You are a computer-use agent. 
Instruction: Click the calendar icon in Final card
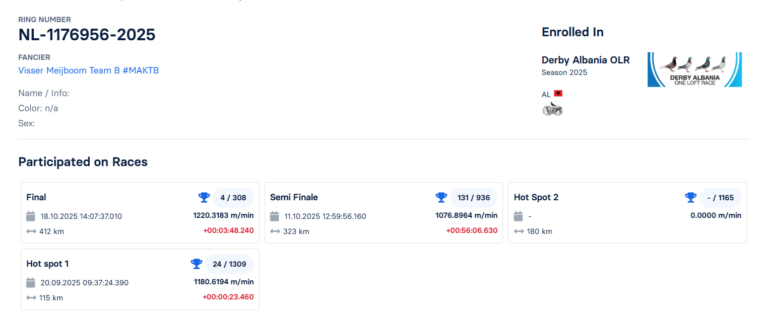click(31, 216)
